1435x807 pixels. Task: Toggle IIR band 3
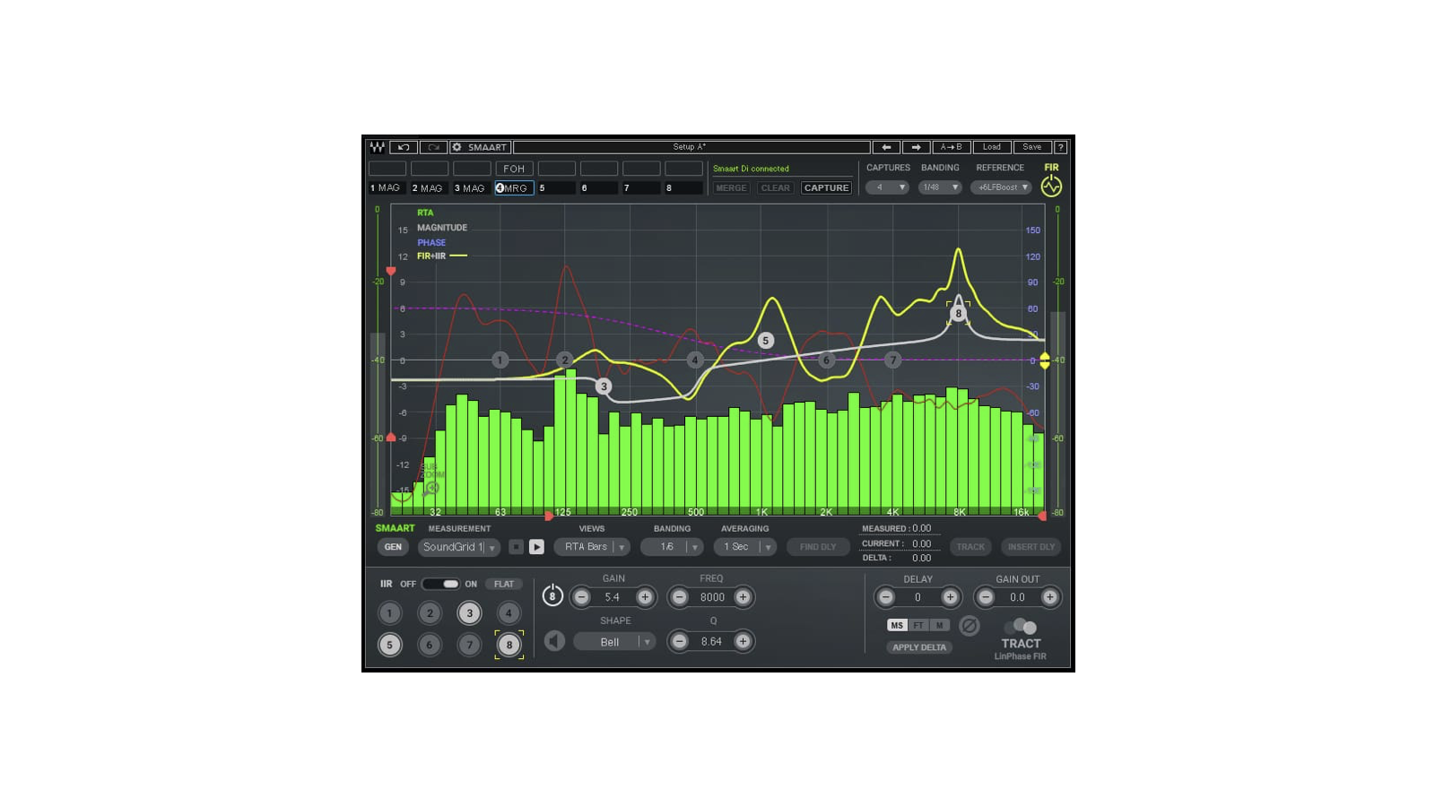pos(469,613)
